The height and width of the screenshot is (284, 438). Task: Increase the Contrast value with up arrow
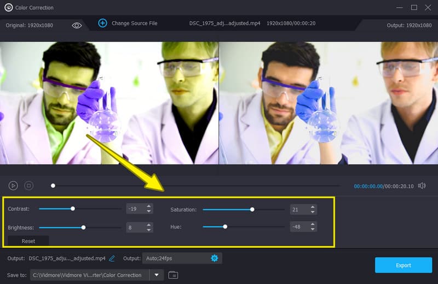click(148, 206)
